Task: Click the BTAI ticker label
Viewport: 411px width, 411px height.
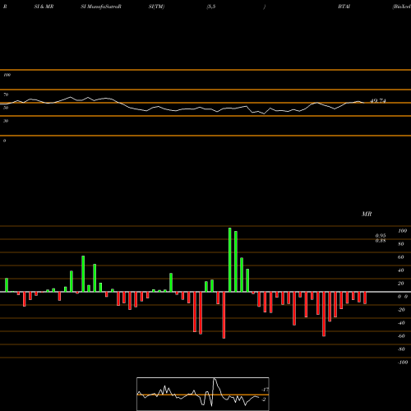Action: click(344, 7)
